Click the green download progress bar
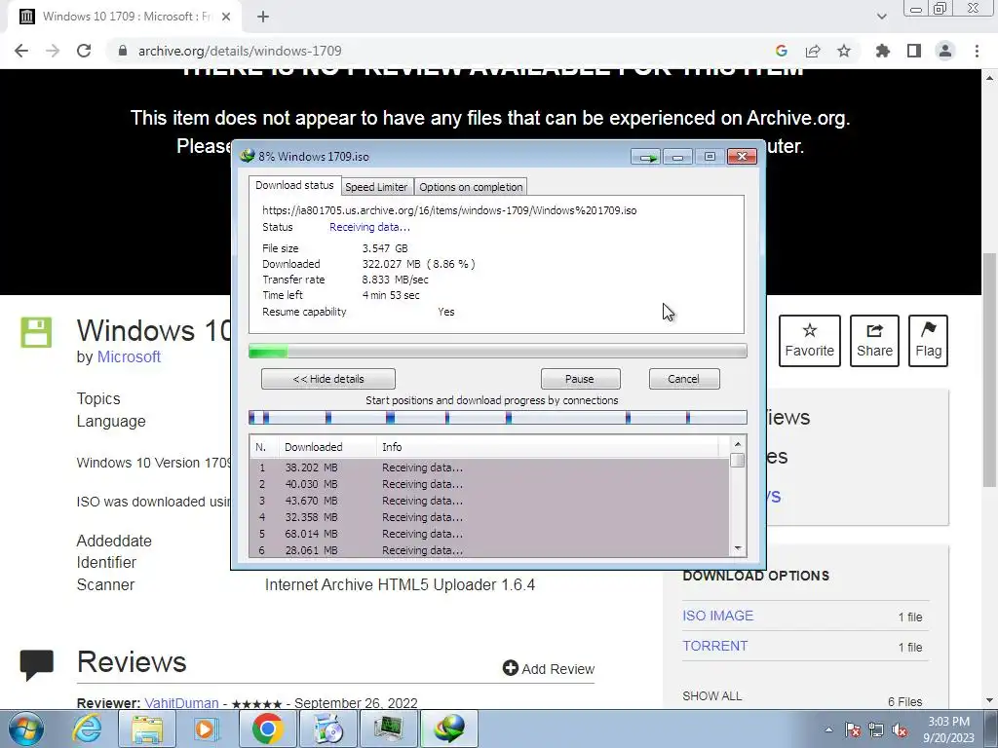 click(498, 351)
